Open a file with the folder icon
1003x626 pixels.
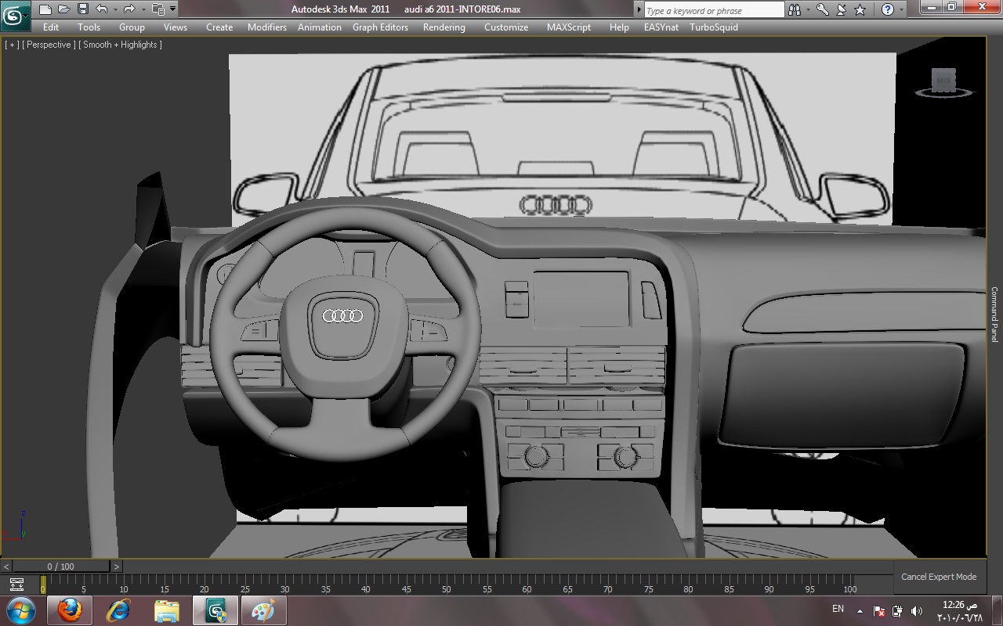tap(63, 9)
